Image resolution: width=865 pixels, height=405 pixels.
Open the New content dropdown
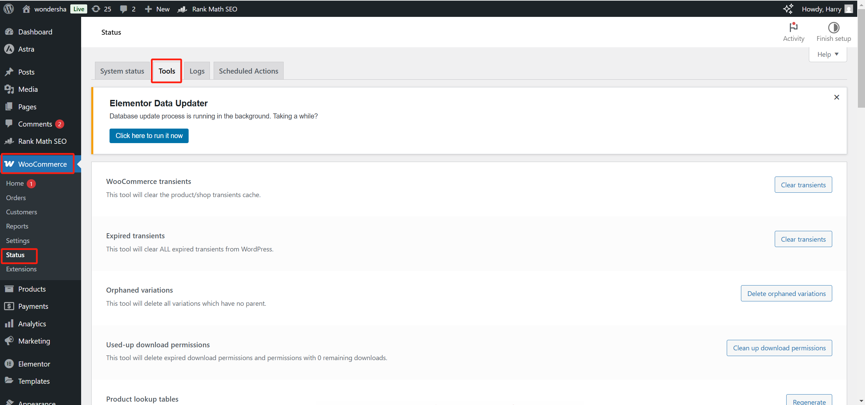pyautogui.click(x=157, y=9)
